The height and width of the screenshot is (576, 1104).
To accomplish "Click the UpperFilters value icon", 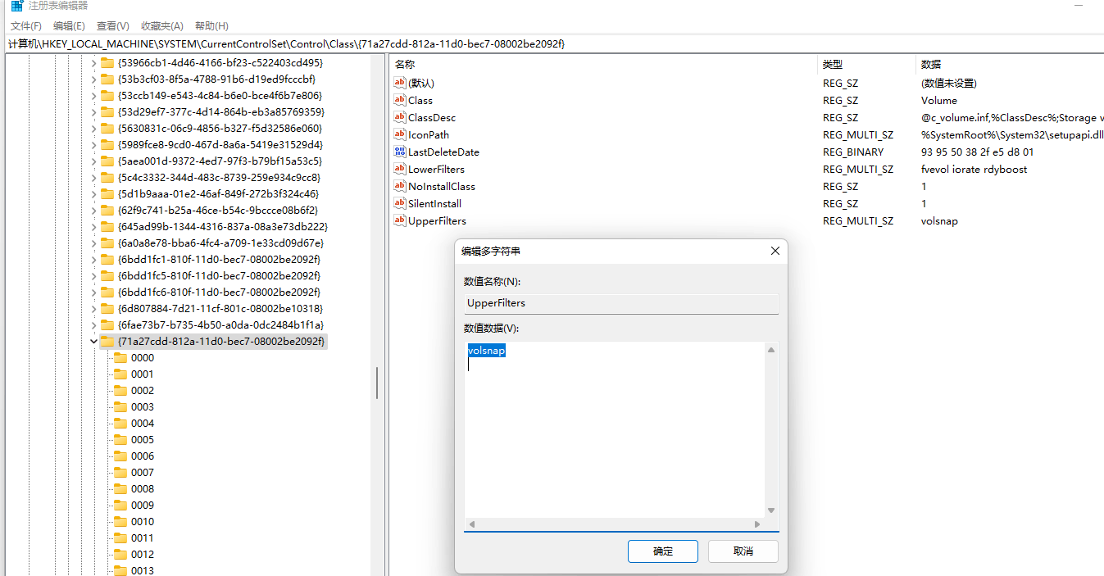I will pyautogui.click(x=400, y=220).
